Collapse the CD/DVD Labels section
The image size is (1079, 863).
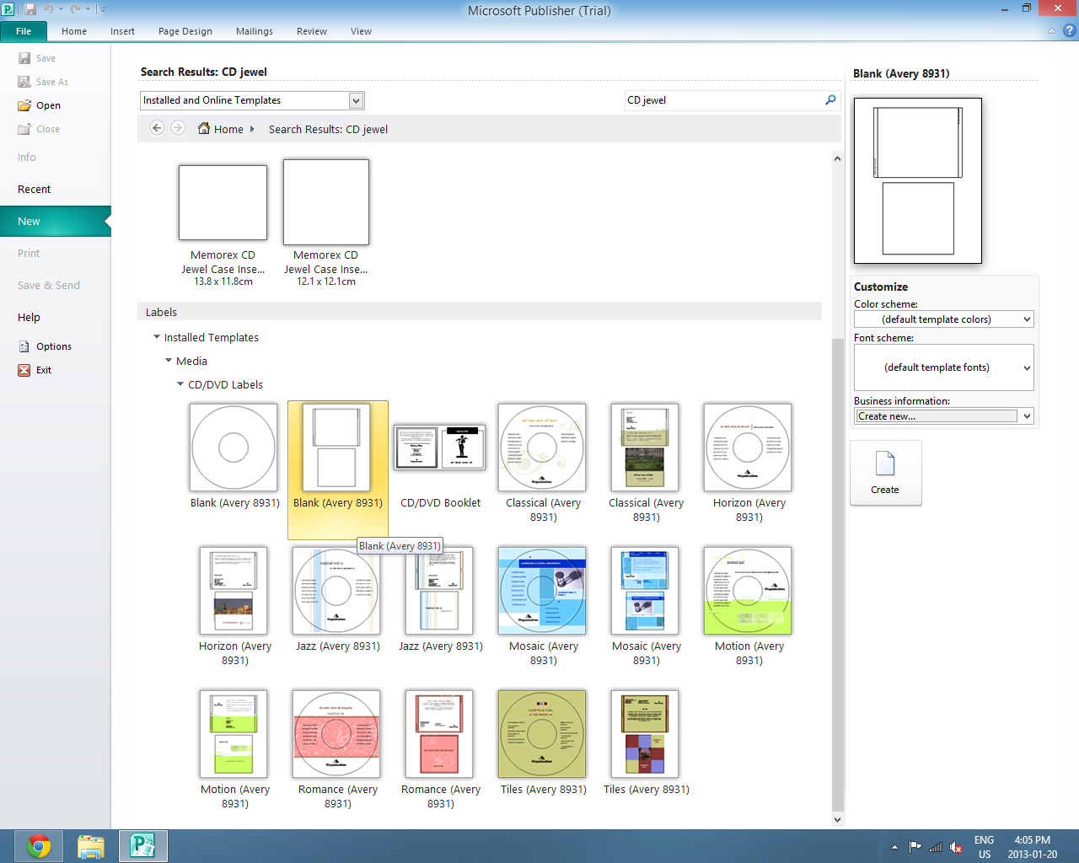(x=180, y=384)
